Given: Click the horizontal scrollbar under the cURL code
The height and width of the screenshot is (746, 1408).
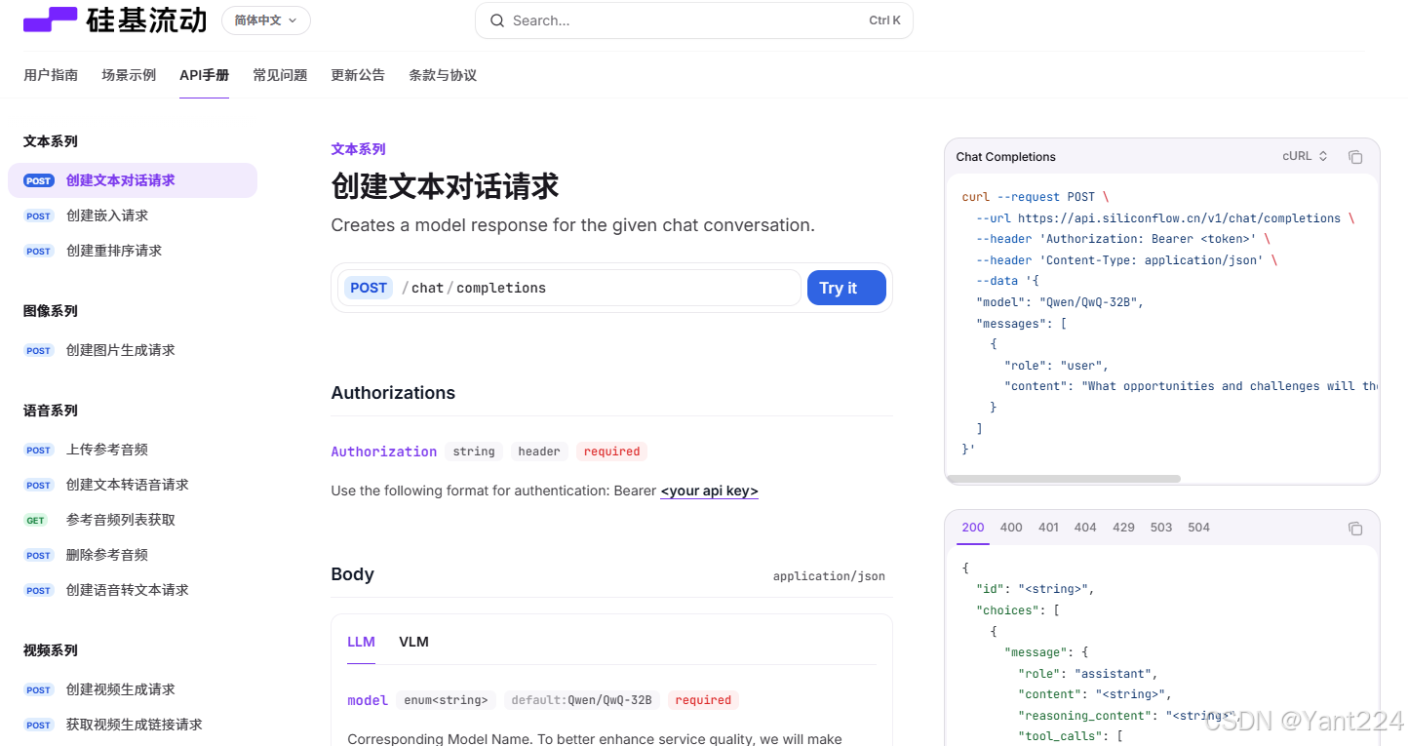Looking at the screenshot, I should click(1063, 478).
